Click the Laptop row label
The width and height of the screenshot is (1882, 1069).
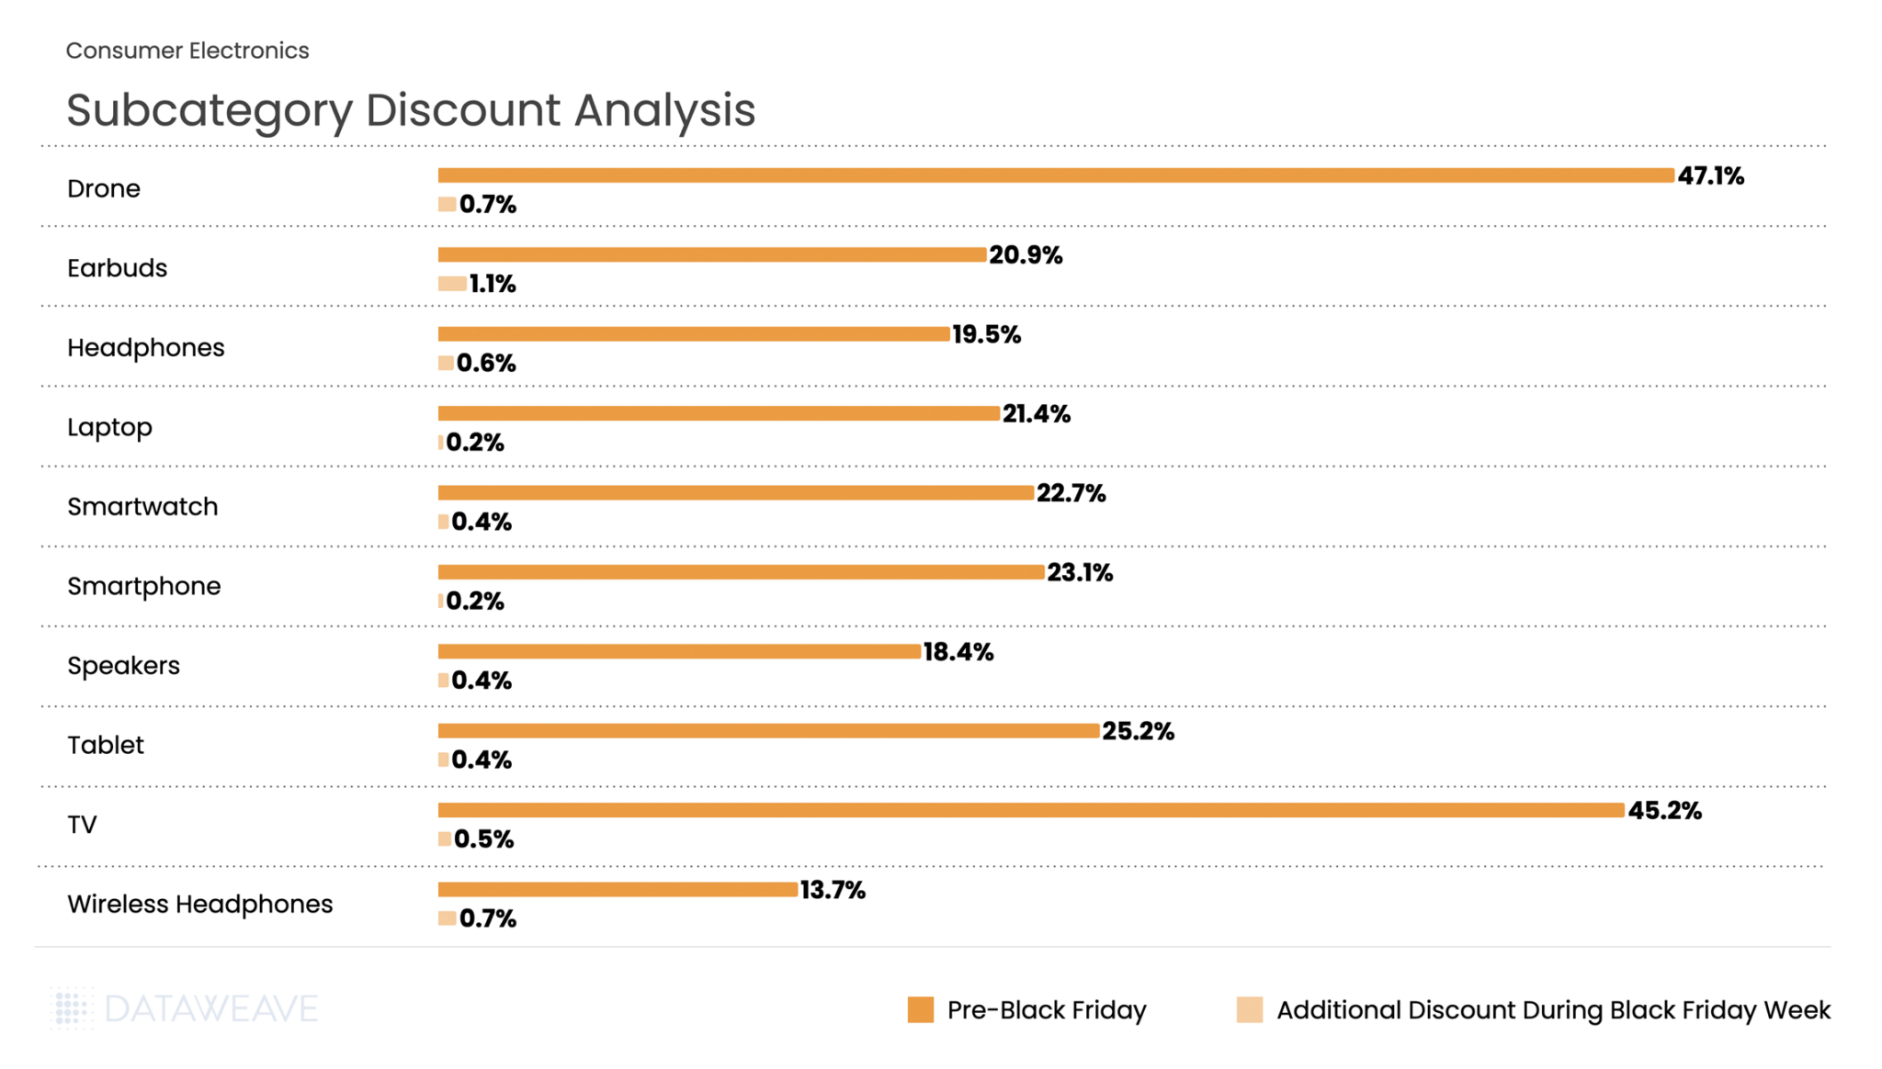(x=109, y=427)
